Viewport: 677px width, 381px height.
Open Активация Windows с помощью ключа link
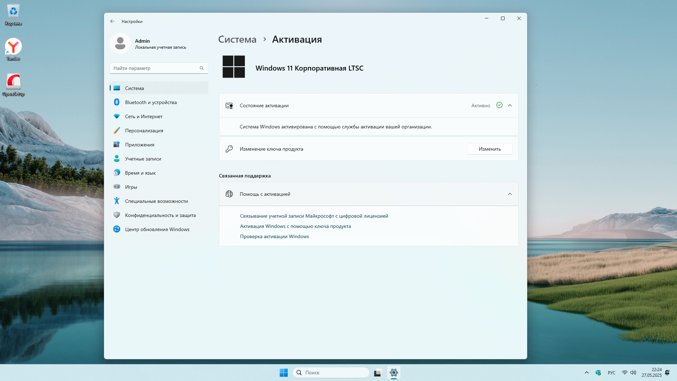(x=295, y=226)
